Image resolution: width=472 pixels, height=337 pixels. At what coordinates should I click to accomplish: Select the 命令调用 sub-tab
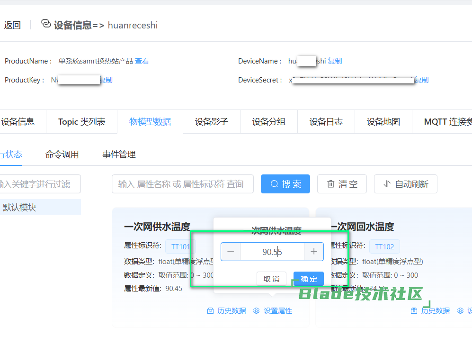[x=62, y=155]
